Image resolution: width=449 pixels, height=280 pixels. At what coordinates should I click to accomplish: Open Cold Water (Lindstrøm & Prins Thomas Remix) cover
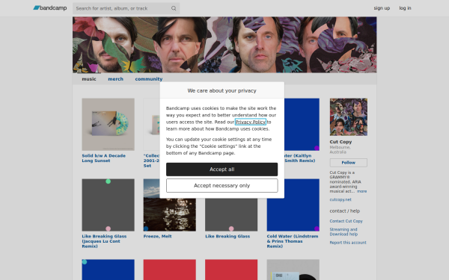click(293, 205)
